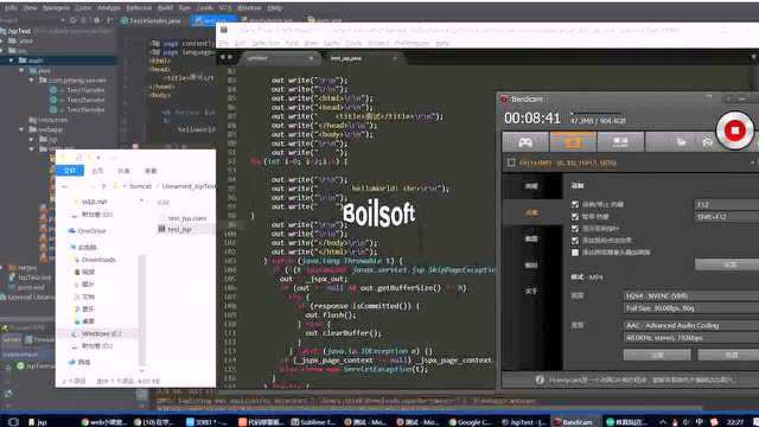This screenshot has height=427, width=759.
Task: Click H264 NVENC video codec row
Action: point(691,295)
